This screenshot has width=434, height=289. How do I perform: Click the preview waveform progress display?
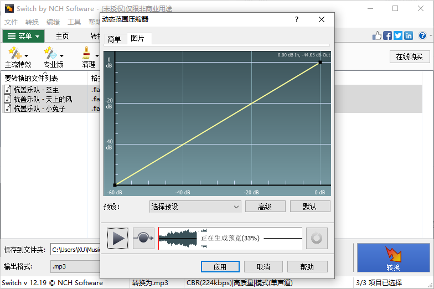pos(230,238)
